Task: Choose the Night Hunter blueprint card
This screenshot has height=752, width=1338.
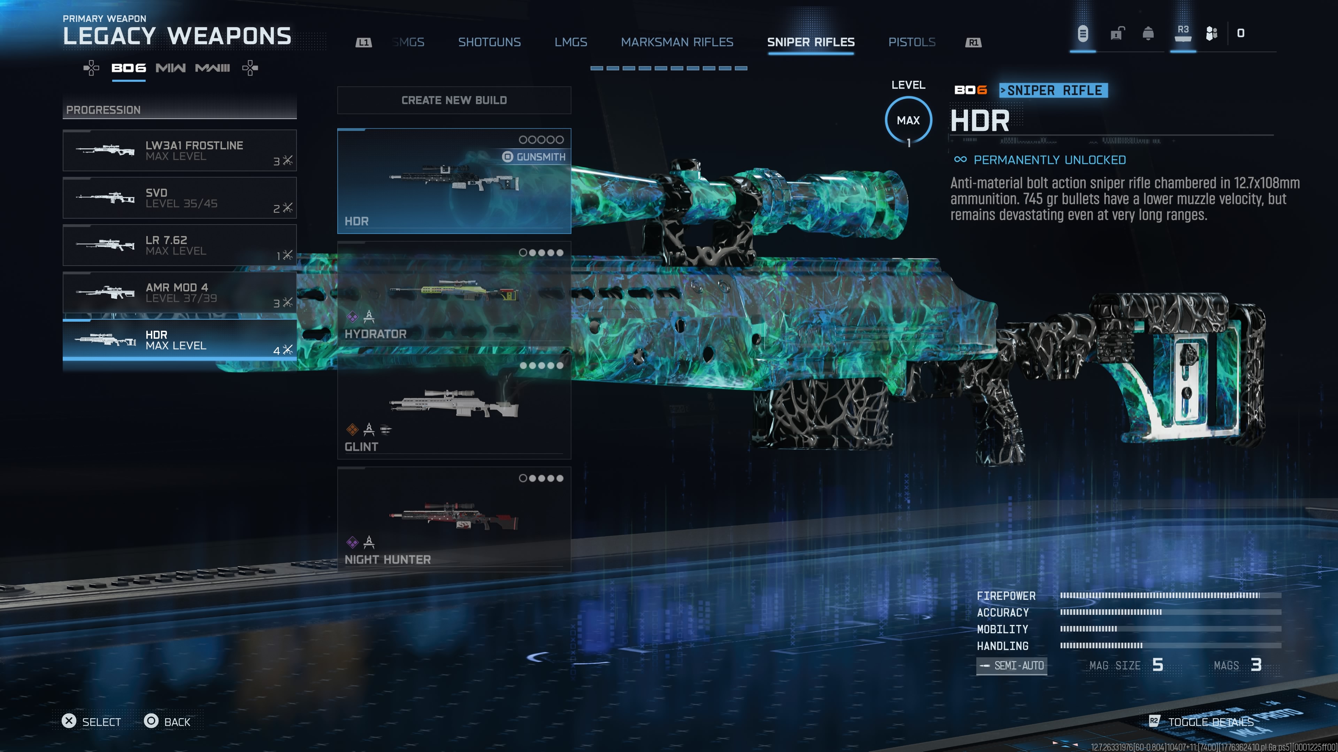Action: (x=454, y=519)
